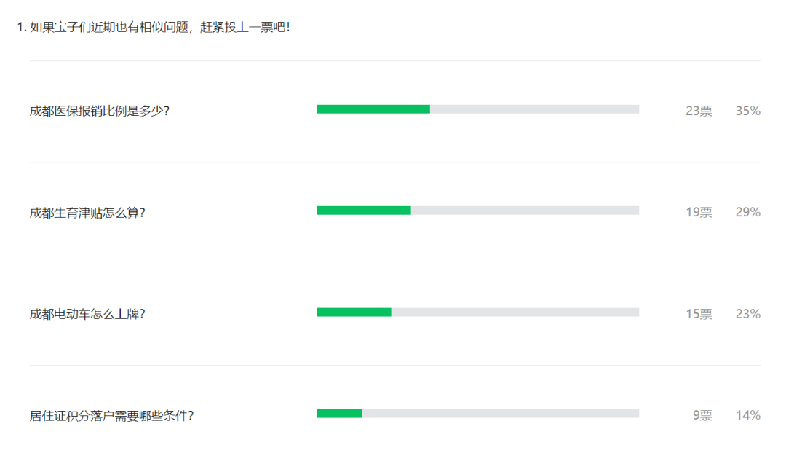The image size is (786, 456).
Task: Click the 9票 vote count
Action: (x=702, y=415)
